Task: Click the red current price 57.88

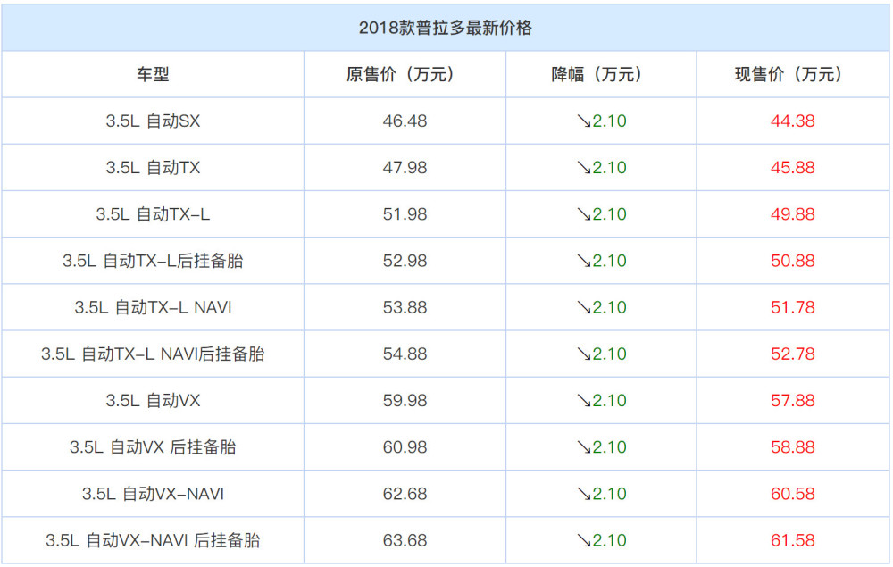Action: point(792,400)
